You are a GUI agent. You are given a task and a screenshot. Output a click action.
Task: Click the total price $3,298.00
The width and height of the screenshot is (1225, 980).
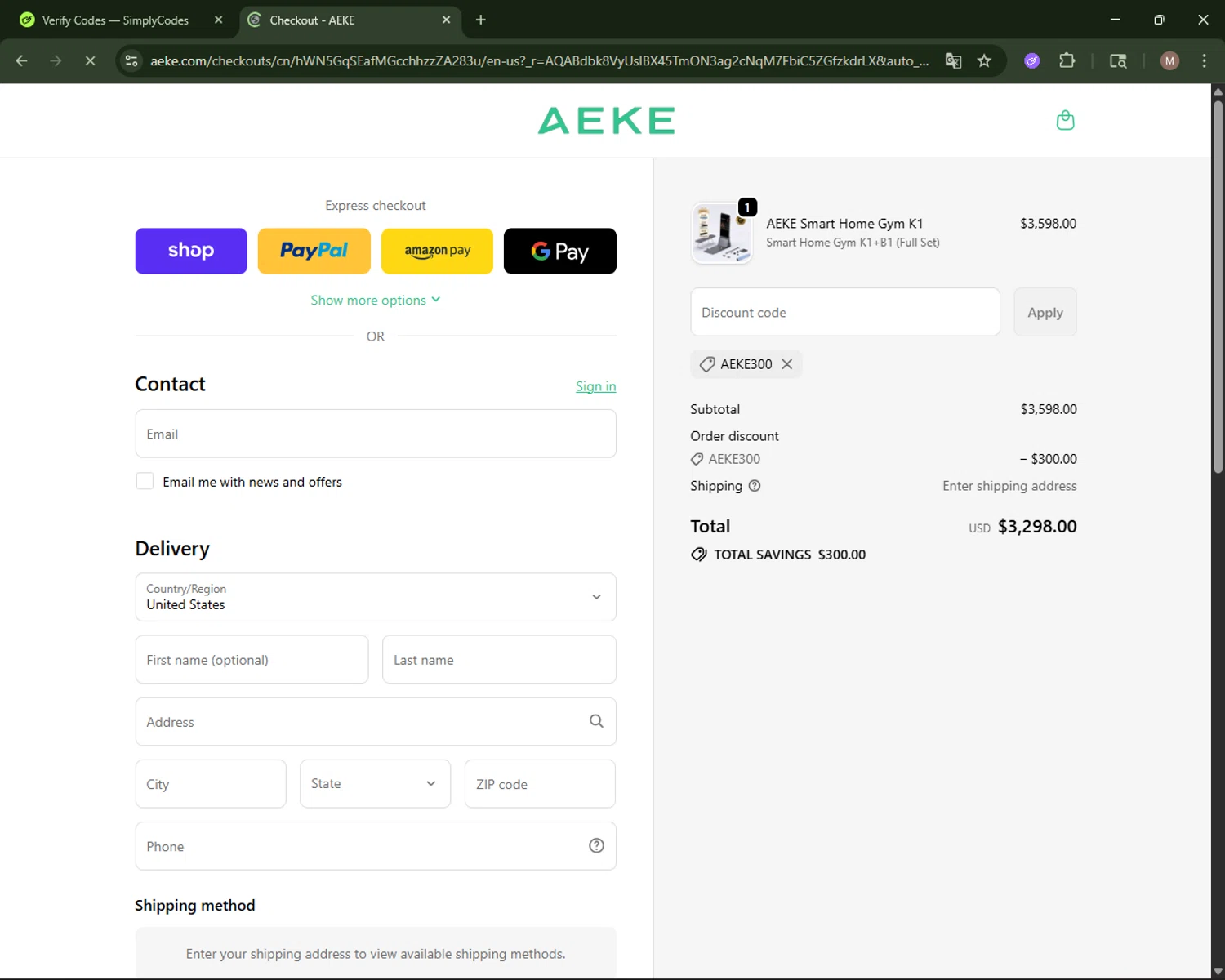click(x=1037, y=527)
